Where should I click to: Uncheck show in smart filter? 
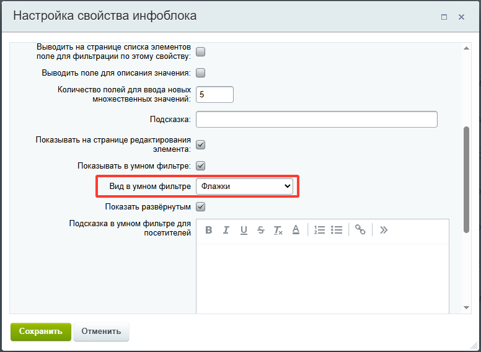click(x=201, y=166)
